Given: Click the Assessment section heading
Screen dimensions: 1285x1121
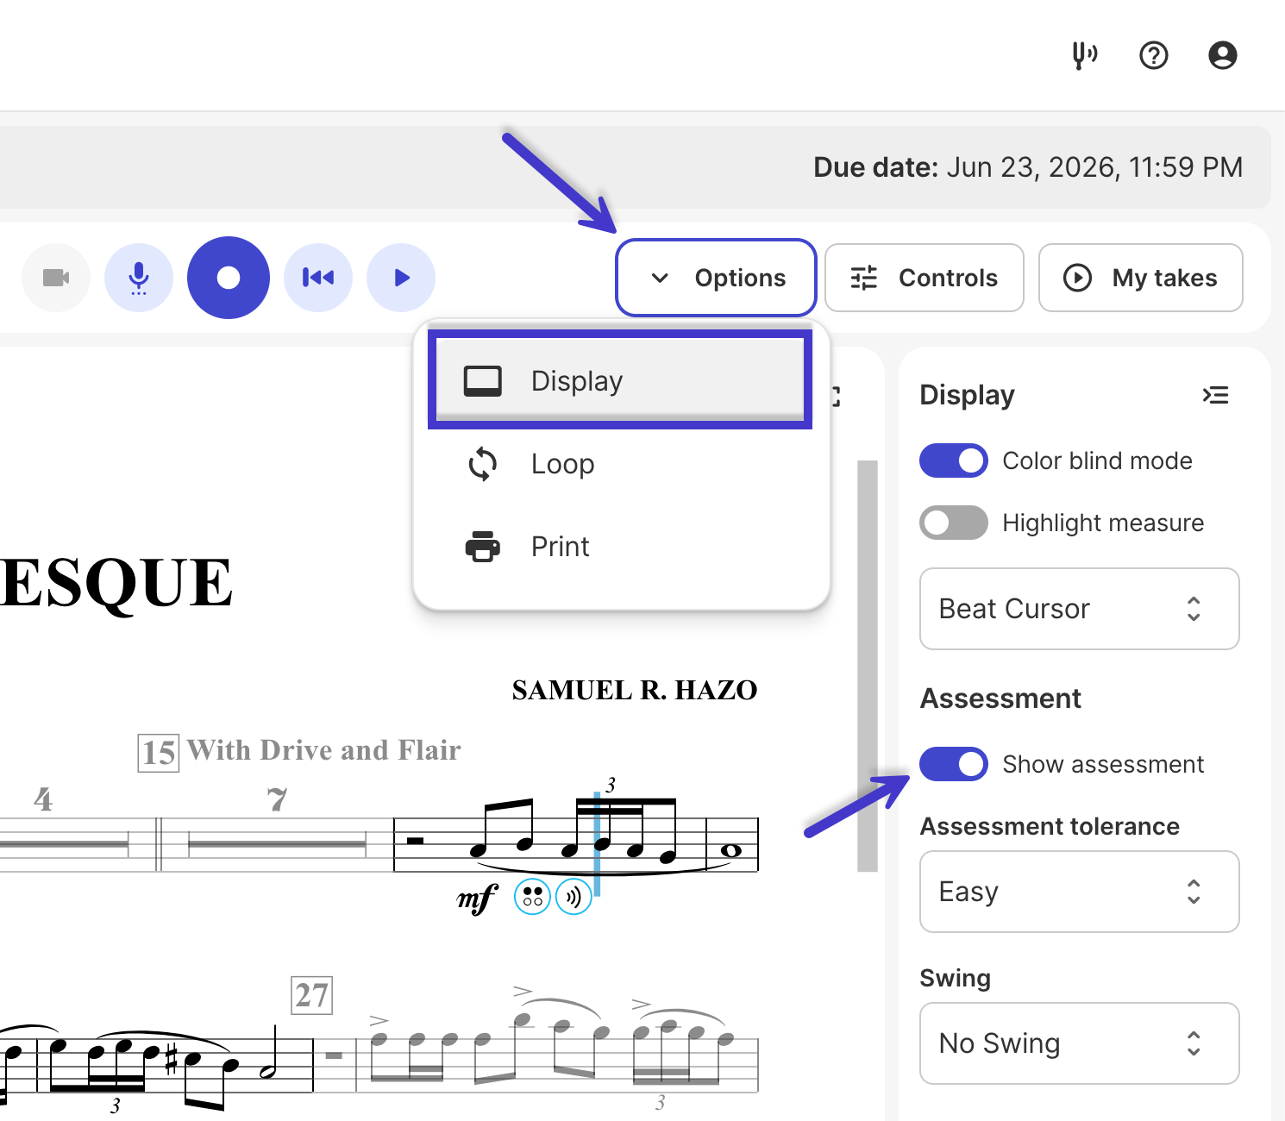Looking at the screenshot, I should pyautogui.click(x=1000, y=698).
